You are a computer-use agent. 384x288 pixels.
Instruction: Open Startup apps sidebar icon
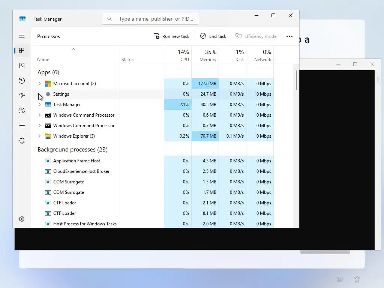tap(22, 96)
